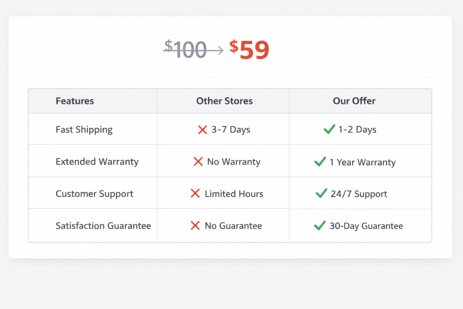Select the Our Offer column header
This screenshot has height=309, width=463.
(x=354, y=101)
